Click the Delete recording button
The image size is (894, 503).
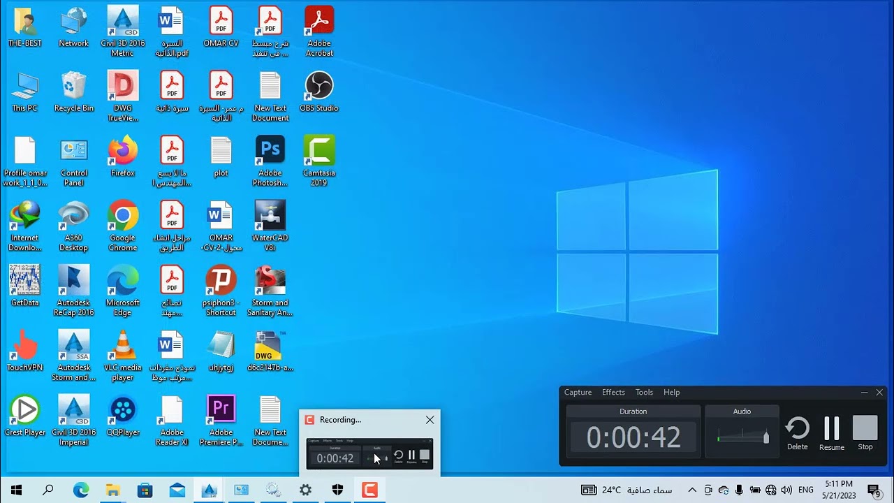pyautogui.click(x=797, y=434)
